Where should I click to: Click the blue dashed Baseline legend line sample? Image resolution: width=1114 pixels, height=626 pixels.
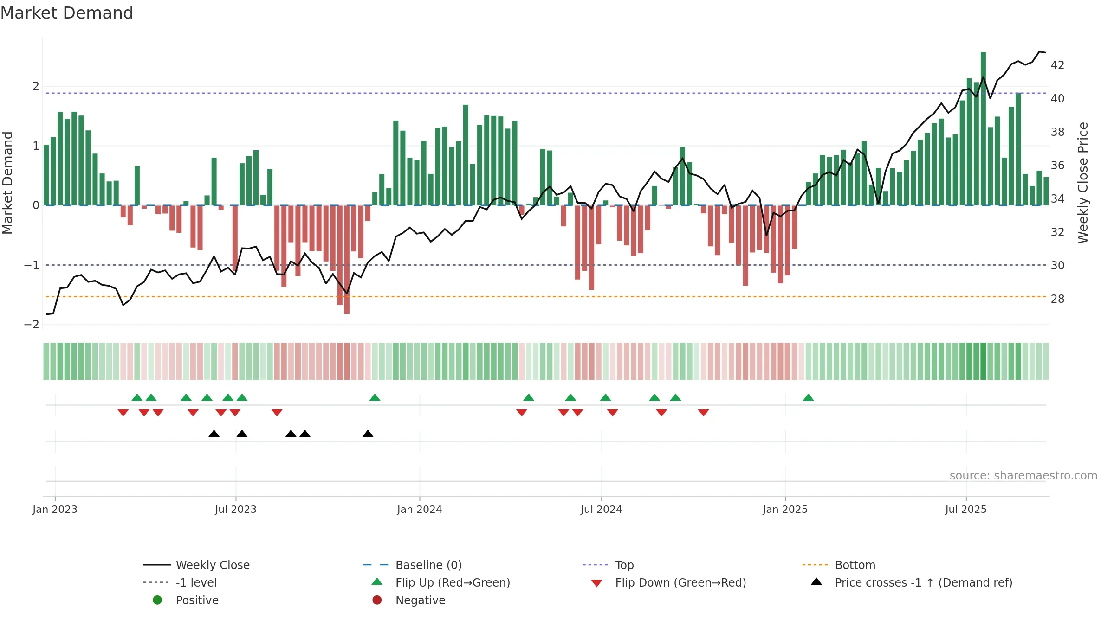click(x=376, y=565)
